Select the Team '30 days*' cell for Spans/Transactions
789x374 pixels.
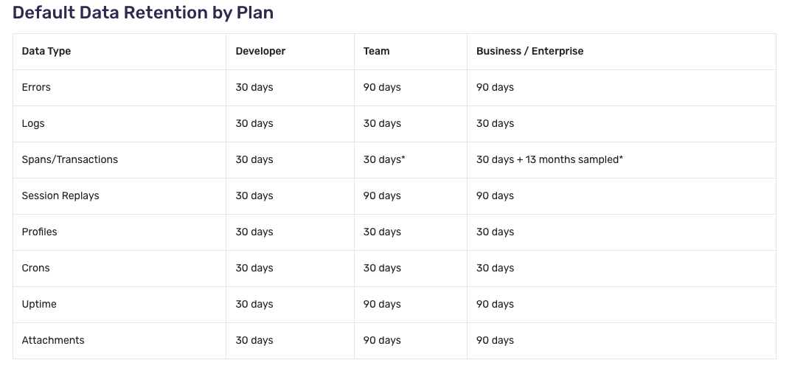click(384, 159)
